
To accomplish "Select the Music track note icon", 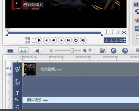I will point(17,107).
